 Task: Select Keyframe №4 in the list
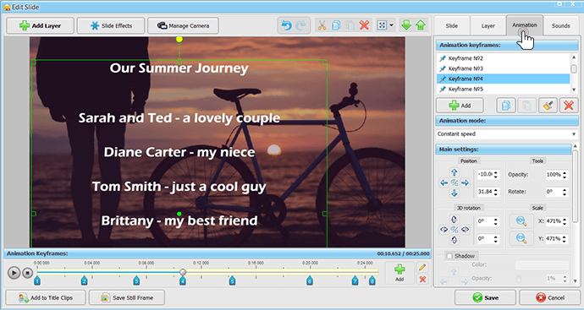click(504, 79)
